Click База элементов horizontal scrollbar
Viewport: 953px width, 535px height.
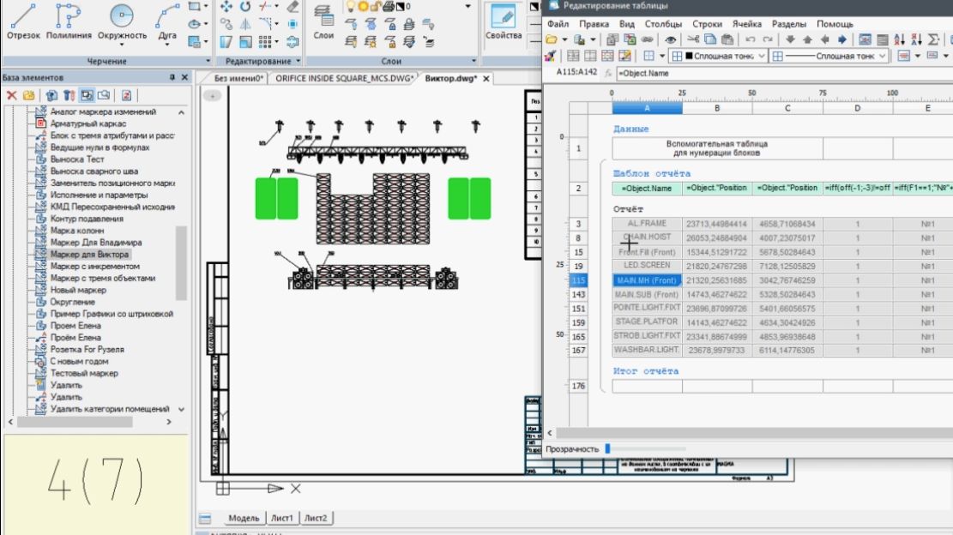coord(75,422)
